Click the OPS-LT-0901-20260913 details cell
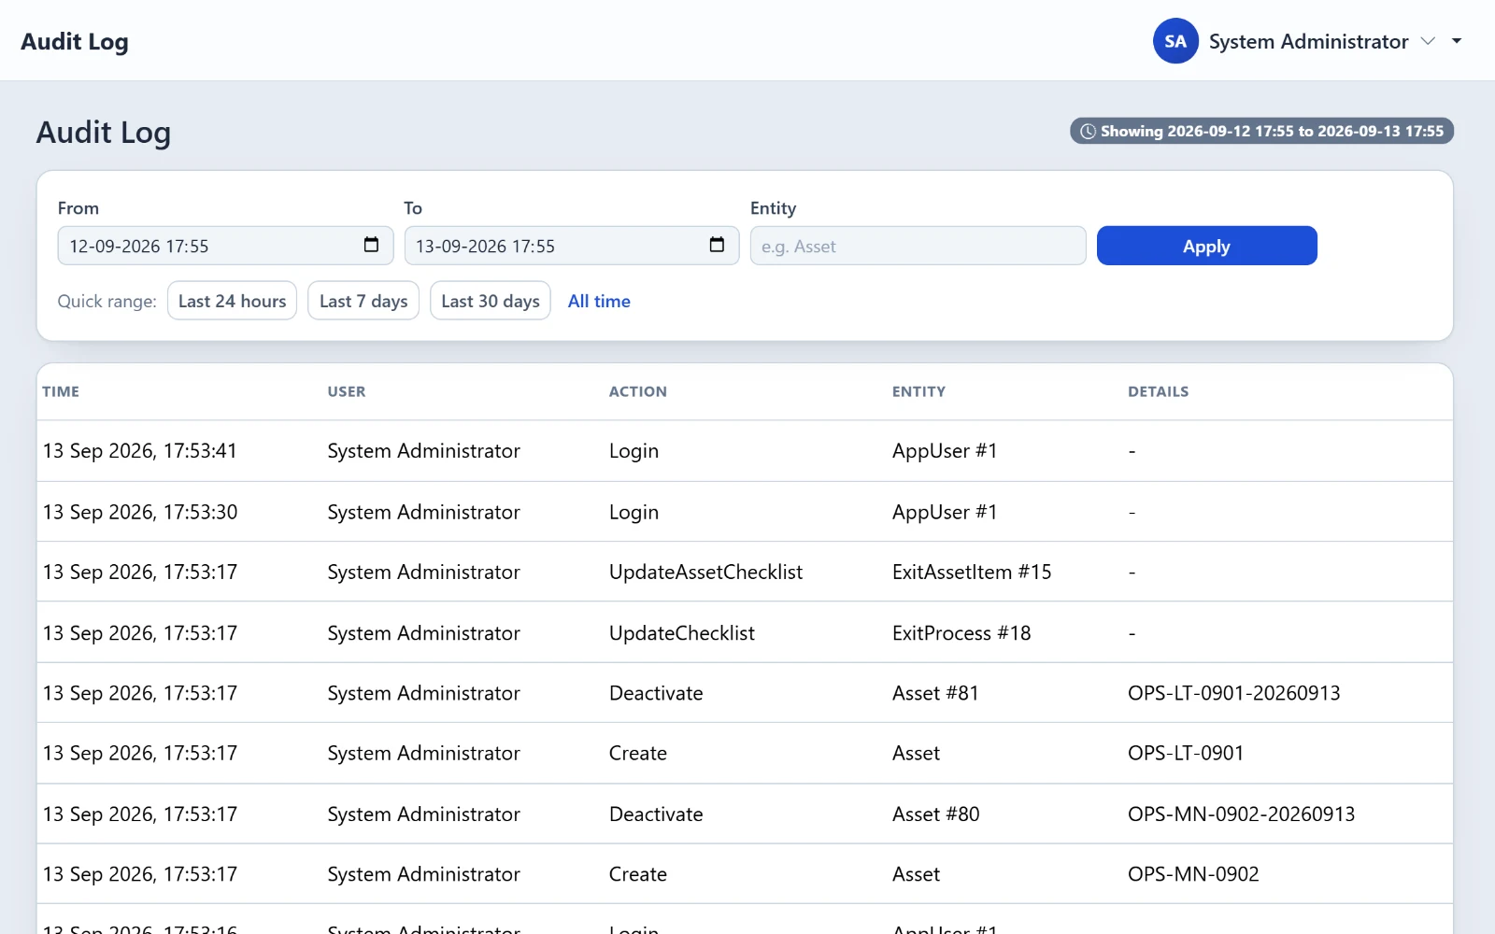The width and height of the screenshot is (1495, 934). point(1233,693)
